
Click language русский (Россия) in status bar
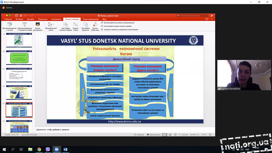[x=29, y=135]
